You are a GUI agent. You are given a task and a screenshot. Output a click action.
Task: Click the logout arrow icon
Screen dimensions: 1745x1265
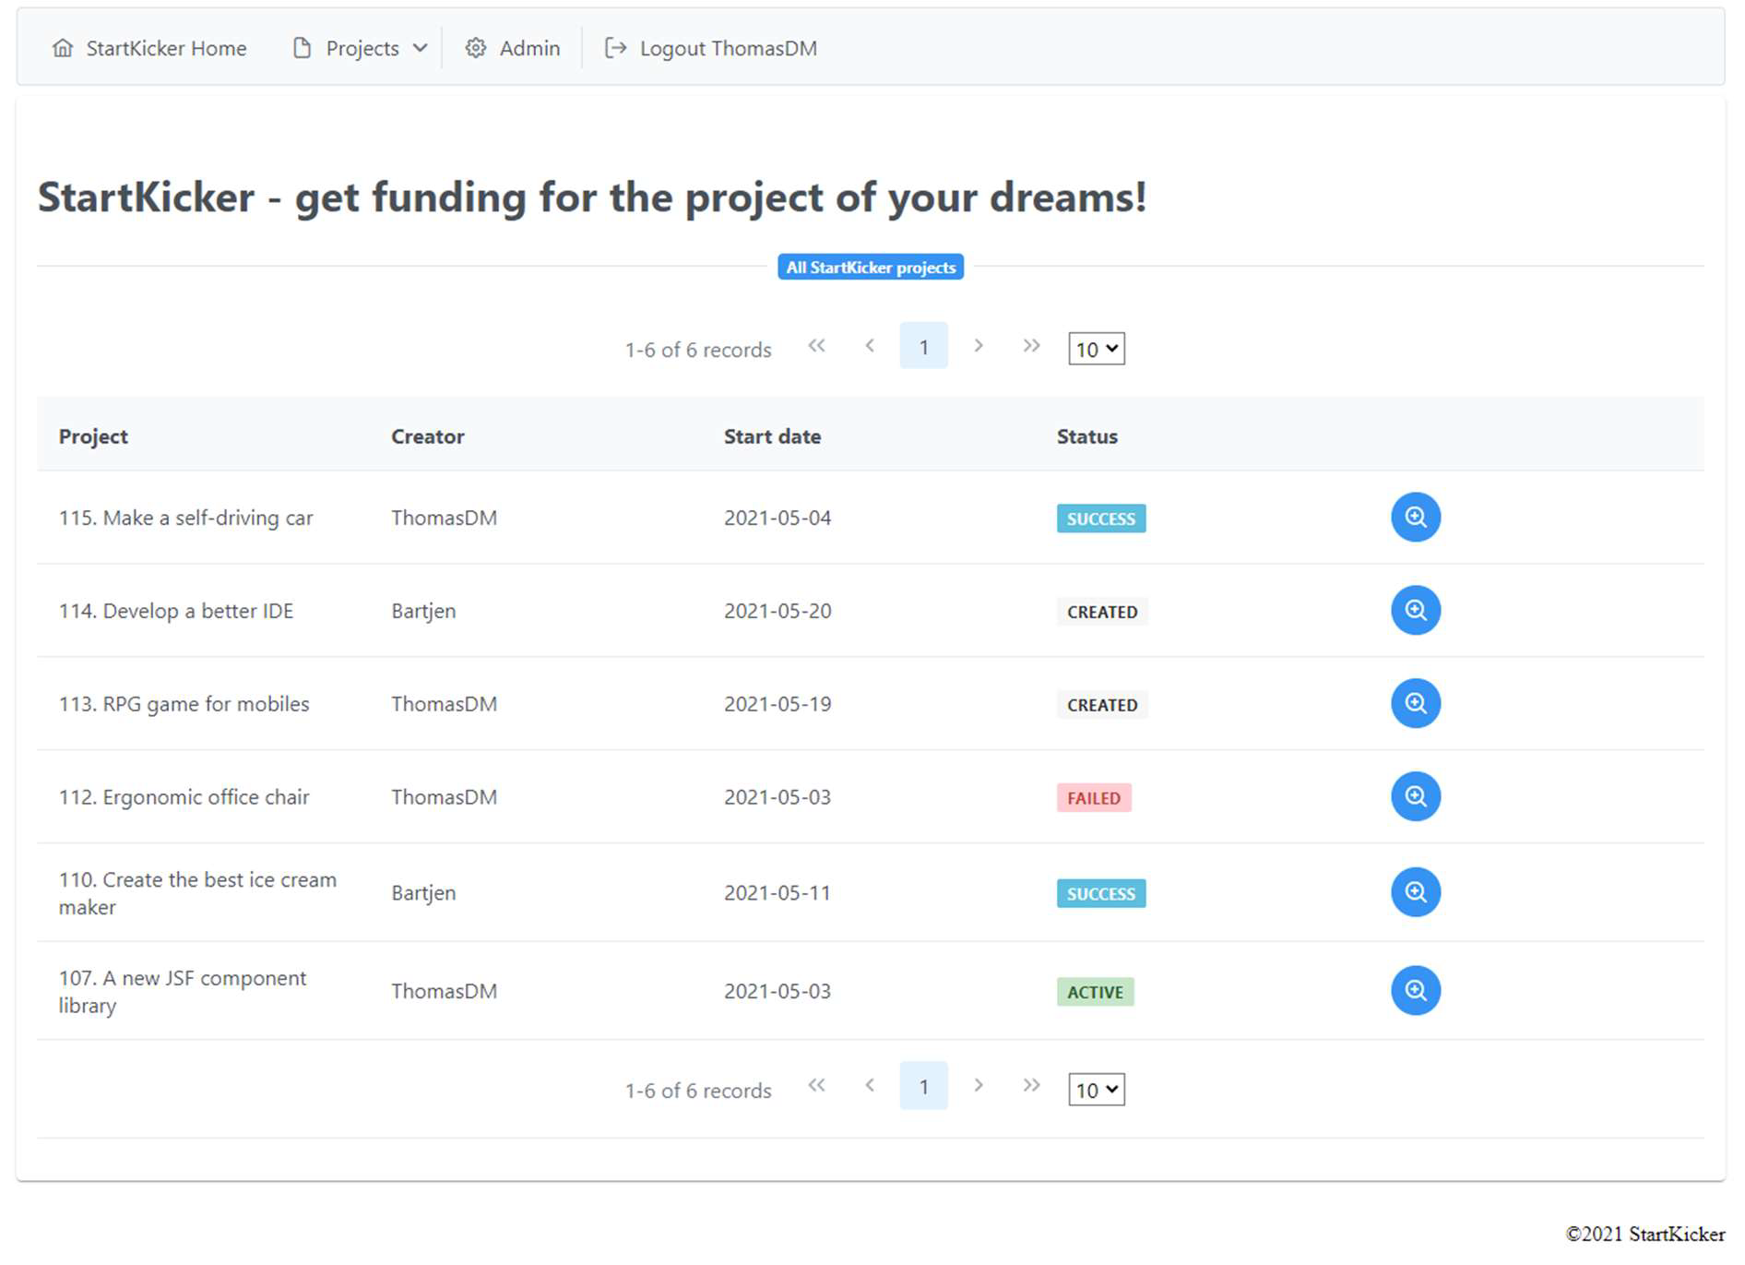[615, 48]
